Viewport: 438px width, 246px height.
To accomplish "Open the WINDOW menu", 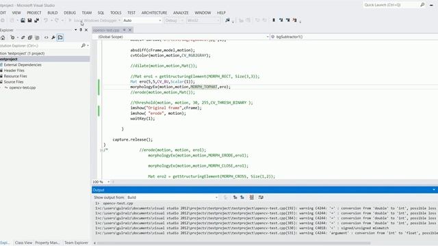I will point(203,12).
